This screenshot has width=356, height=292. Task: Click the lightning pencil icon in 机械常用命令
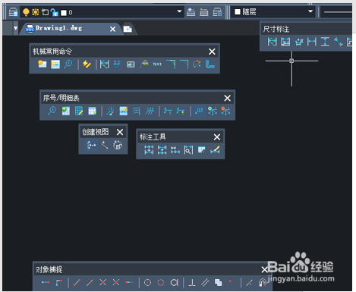(87, 64)
